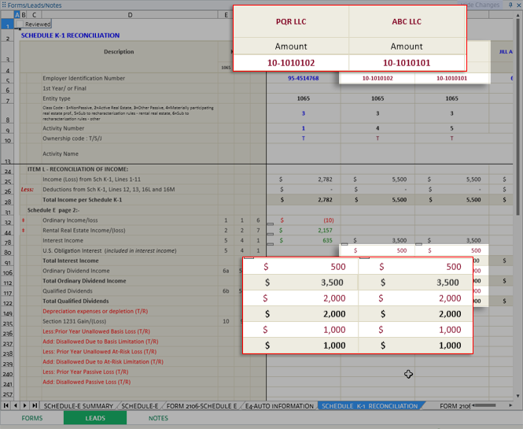Screen dimensions: 523x429
Task: Open the FORM 2106-SCHEDULE E tab
Action: [x=200, y=406]
